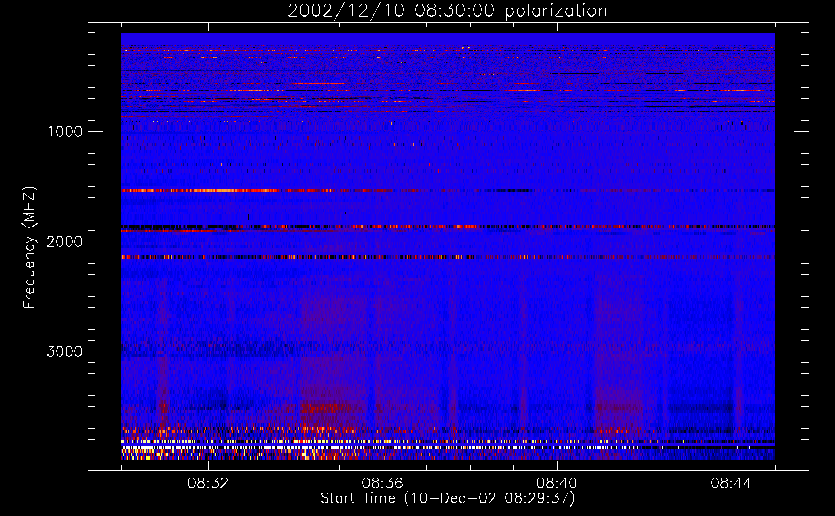
Task: Click the 08:44 time tick label
Action: tap(731, 483)
